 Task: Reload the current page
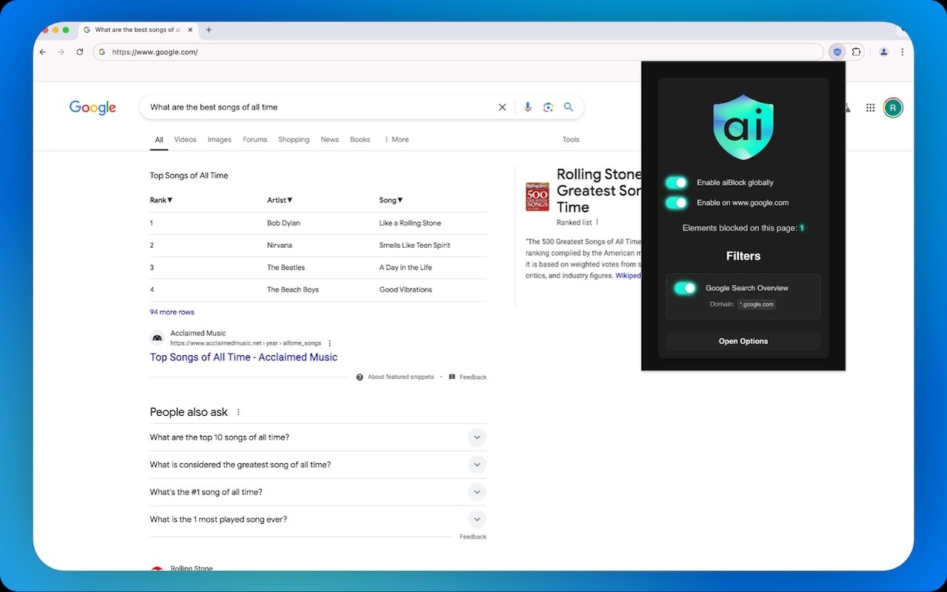(80, 52)
